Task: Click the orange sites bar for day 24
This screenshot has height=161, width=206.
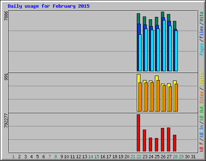Action: (x=152, y=97)
